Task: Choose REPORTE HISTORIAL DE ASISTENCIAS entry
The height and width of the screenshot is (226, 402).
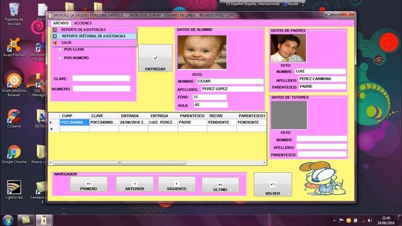Action: [x=94, y=36]
